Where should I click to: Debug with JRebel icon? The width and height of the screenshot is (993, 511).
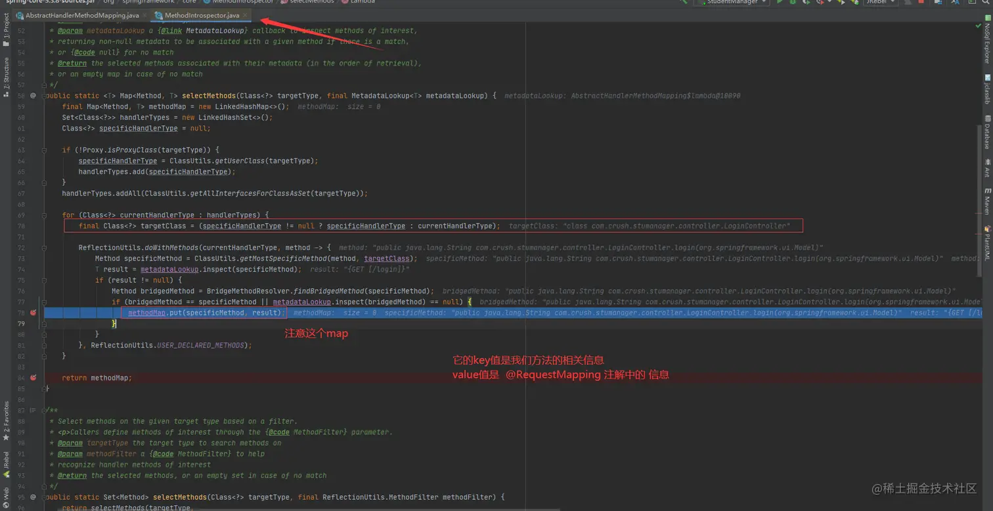(x=854, y=2)
